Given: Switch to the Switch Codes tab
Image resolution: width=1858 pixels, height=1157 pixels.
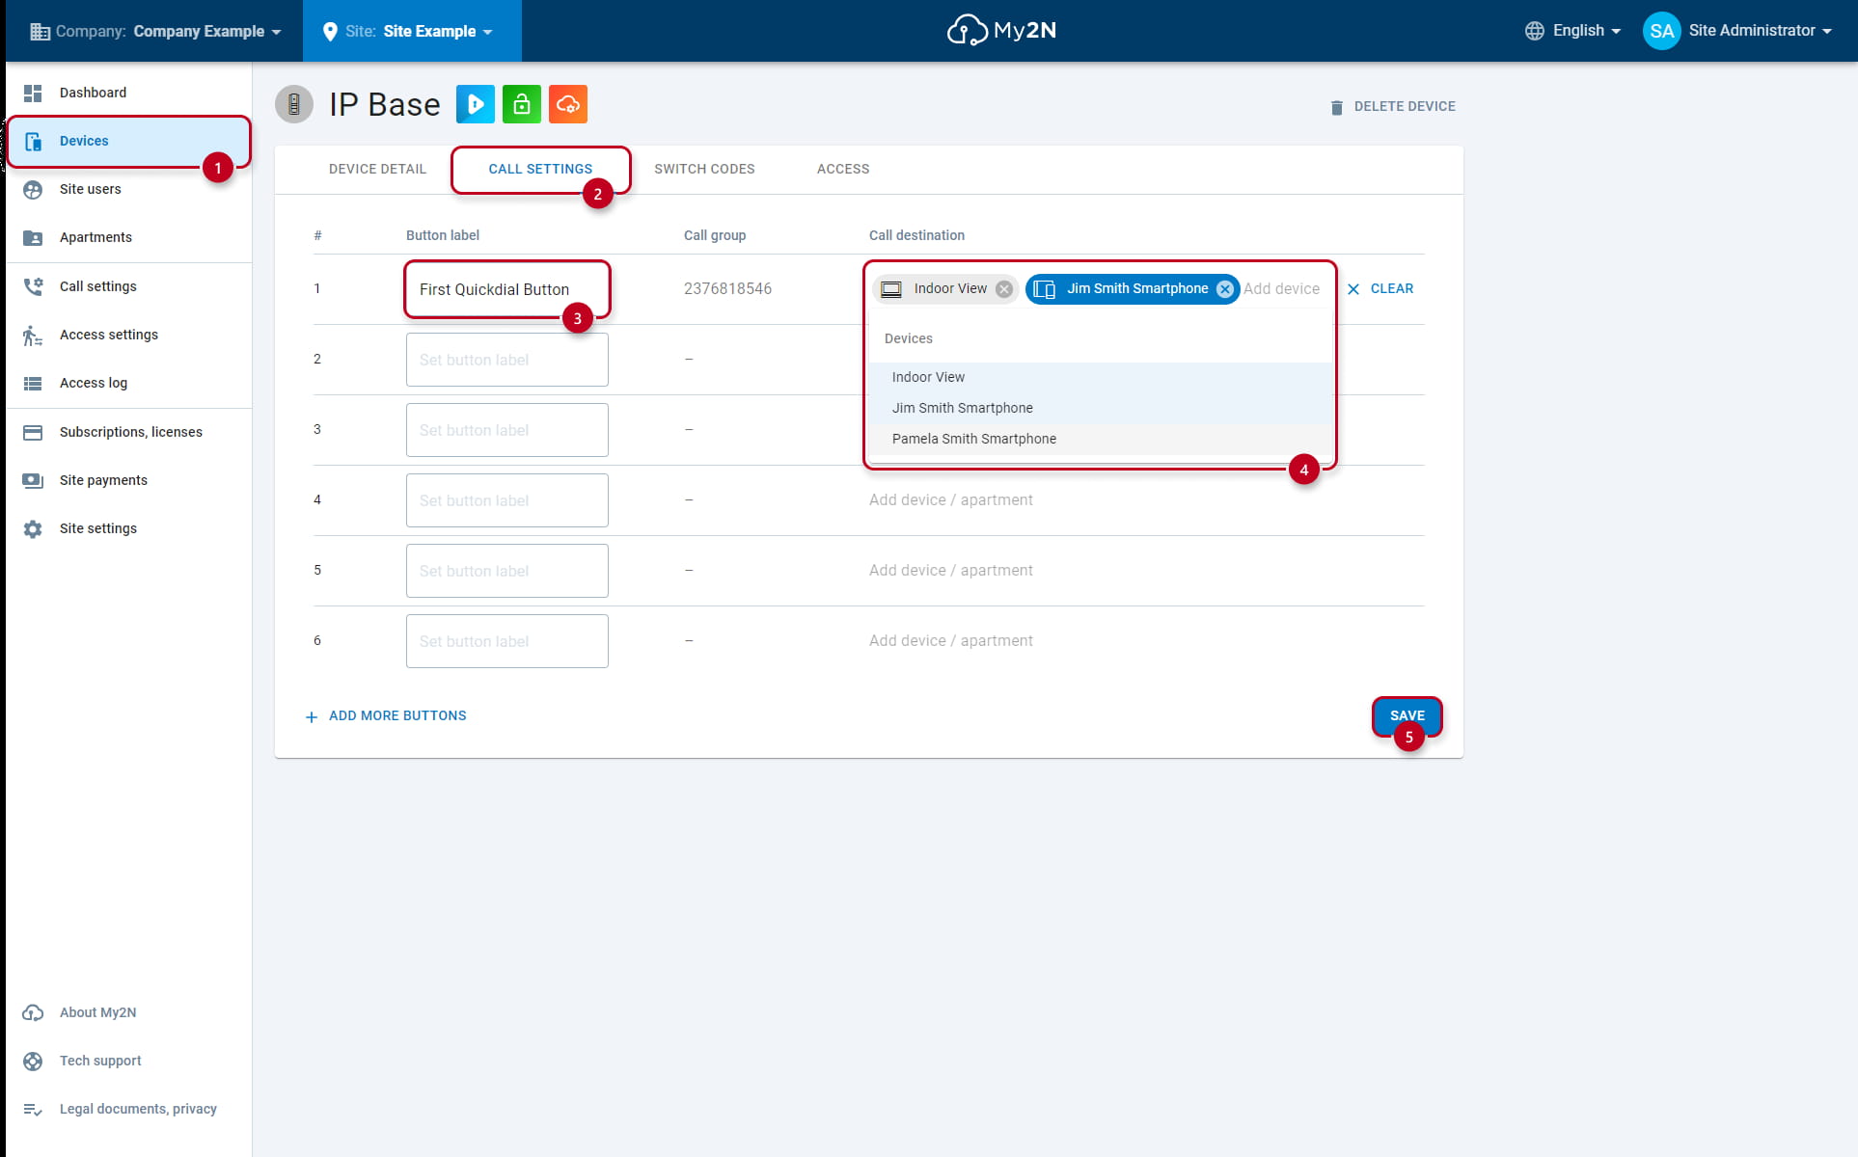Looking at the screenshot, I should (704, 169).
